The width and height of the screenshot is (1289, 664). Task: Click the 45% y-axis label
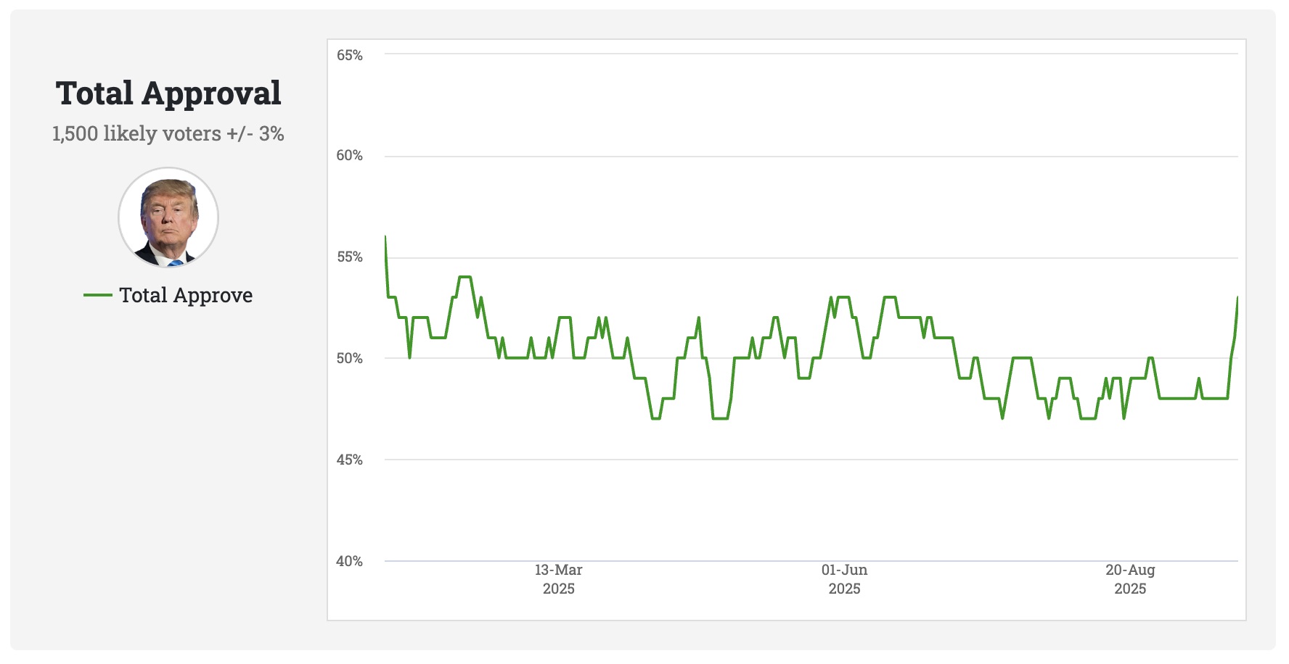click(x=349, y=460)
